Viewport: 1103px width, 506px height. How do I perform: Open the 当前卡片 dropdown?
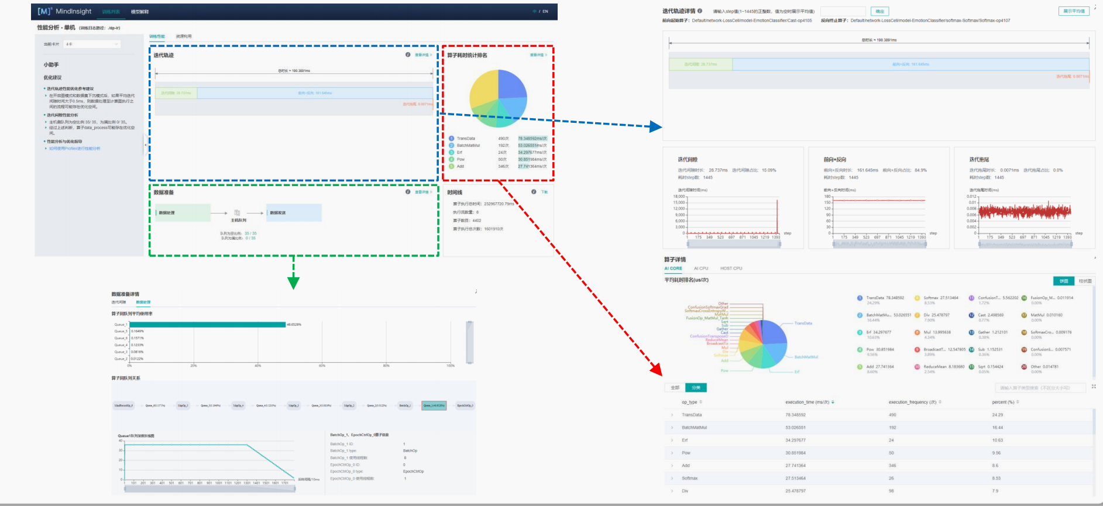[92, 44]
